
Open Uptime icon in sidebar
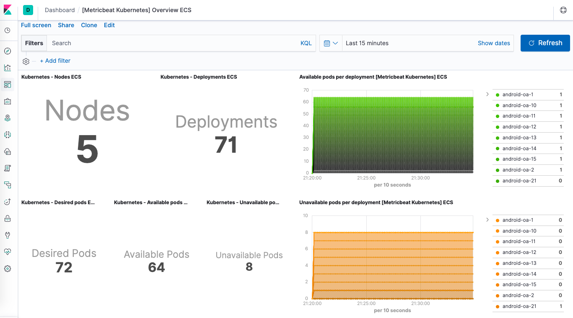point(8,202)
